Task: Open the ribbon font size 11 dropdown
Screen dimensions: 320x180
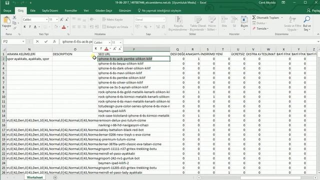Action: coord(56,19)
